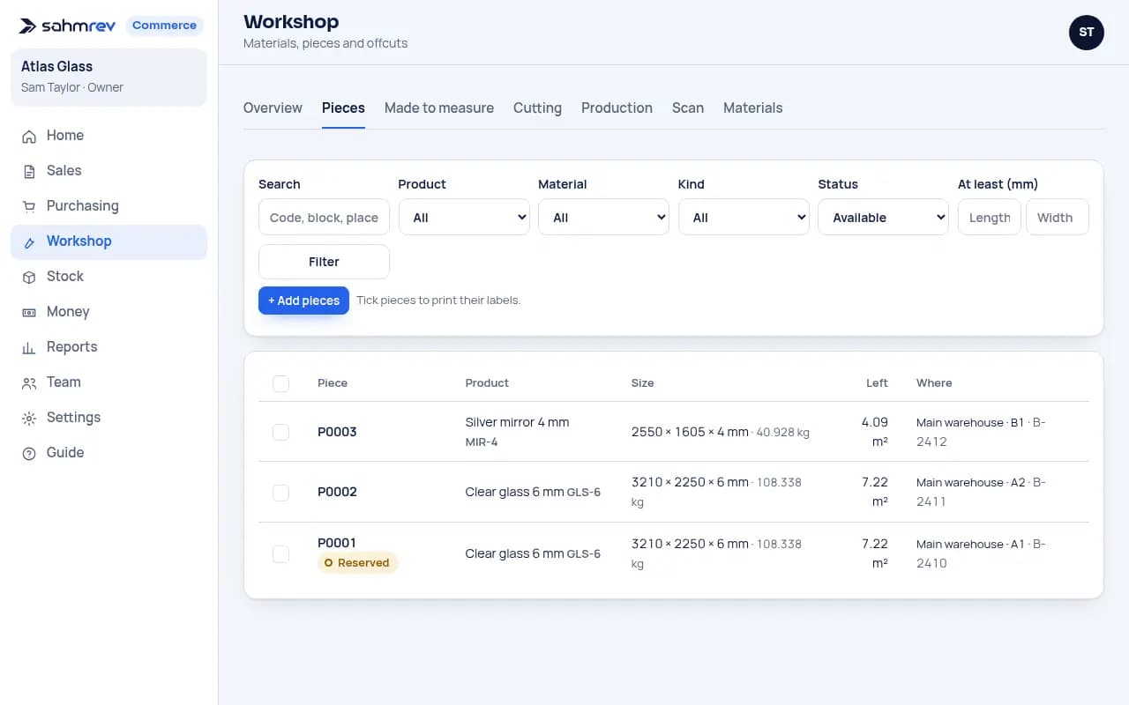Open piece P0001 link
Viewport: 1129px width, 705px height.
coord(337,543)
